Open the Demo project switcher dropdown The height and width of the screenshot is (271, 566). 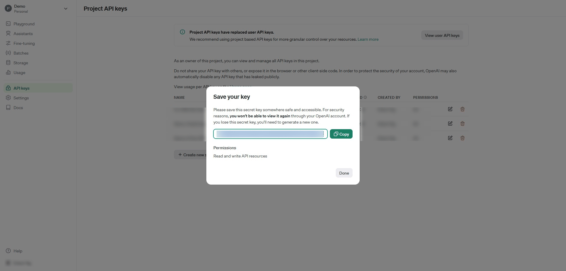pyautogui.click(x=66, y=9)
